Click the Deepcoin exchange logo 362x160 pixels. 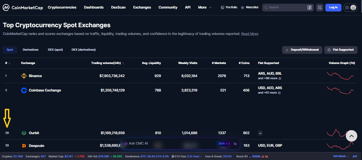[x=24, y=146]
